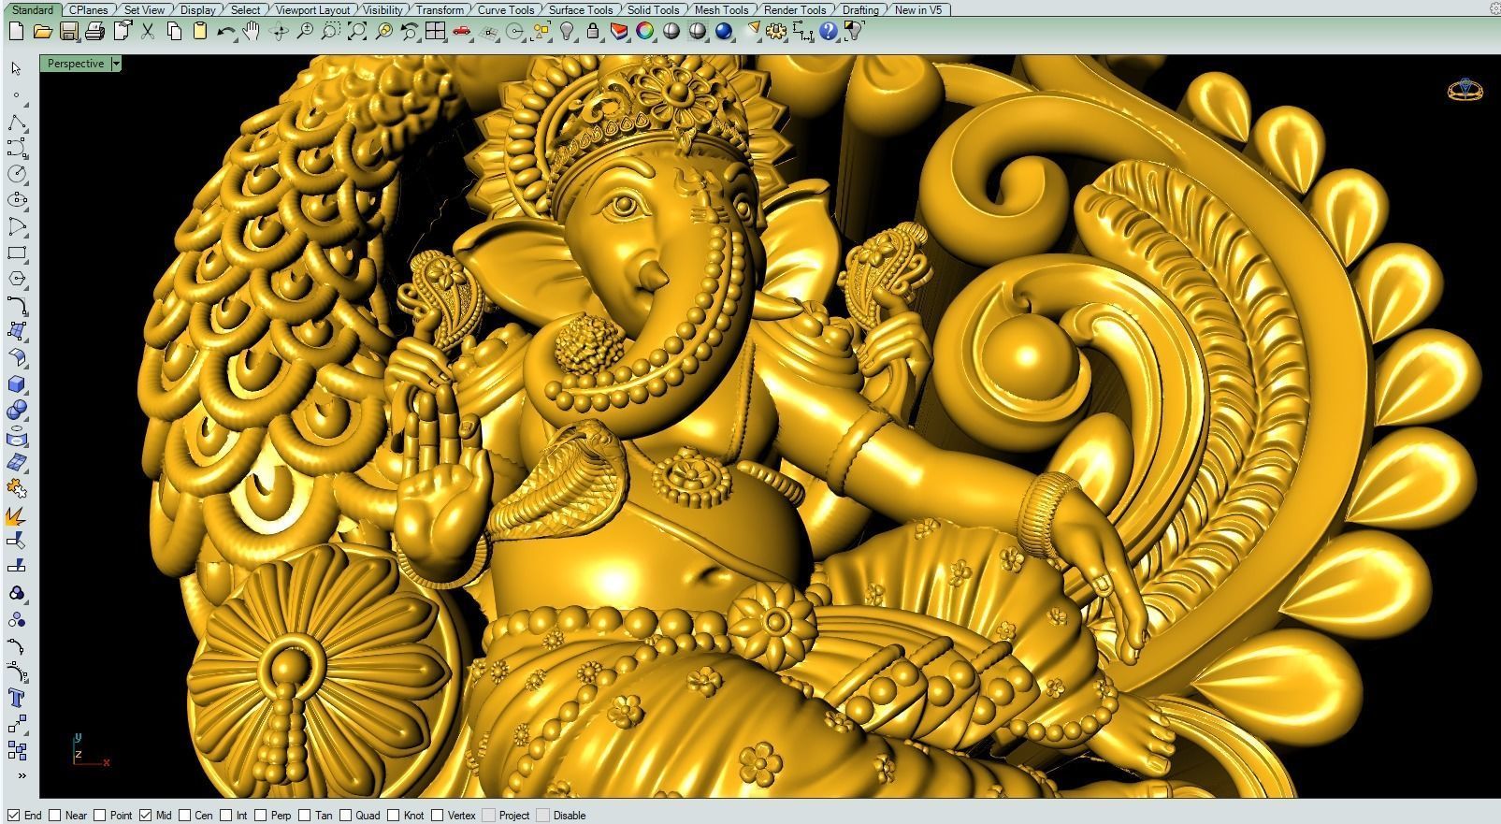Click the puzzle piece Join icon
This screenshot has height=824, width=1501.
17,488
